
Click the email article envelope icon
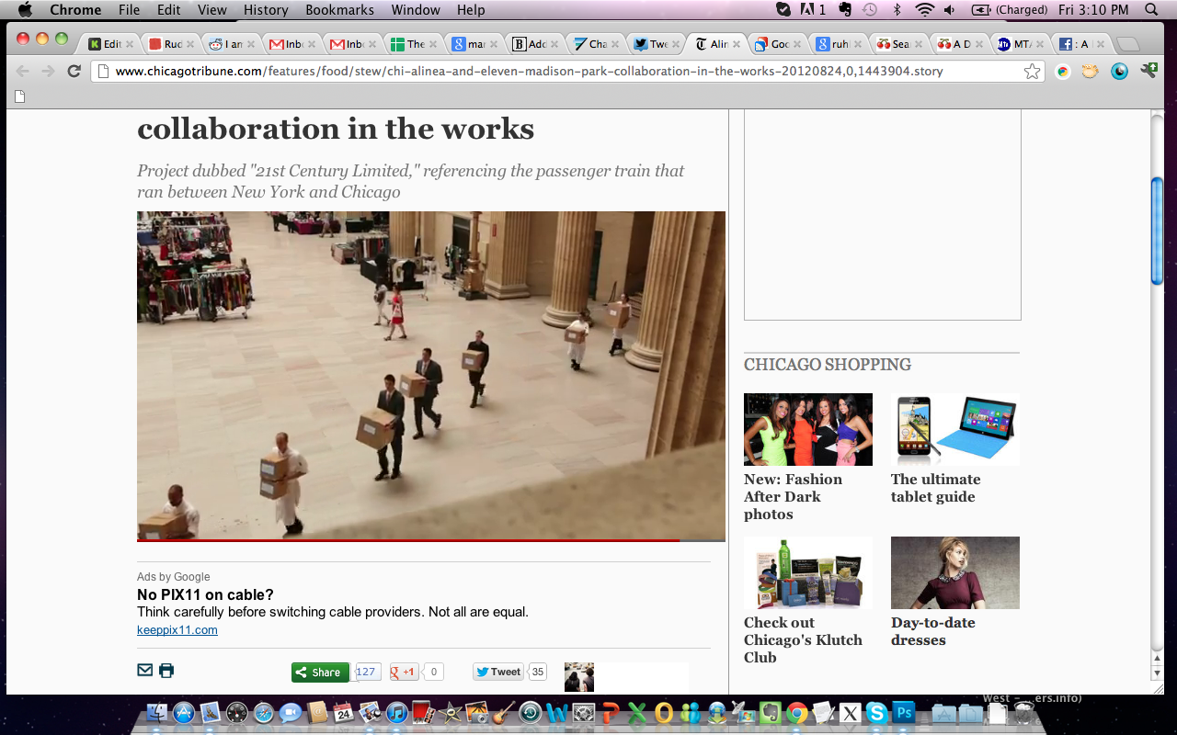coord(144,671)
